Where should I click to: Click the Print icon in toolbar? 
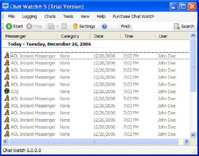pos(64,26)
